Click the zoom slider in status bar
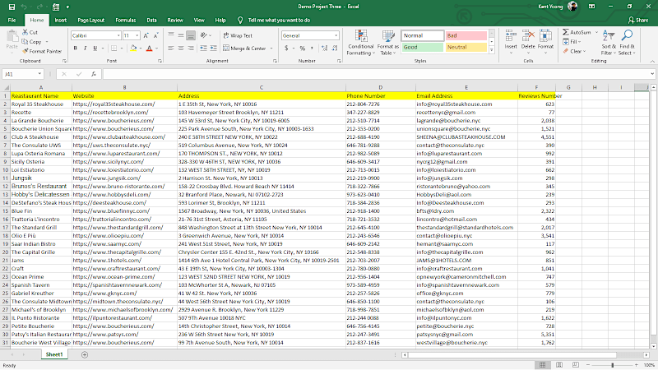 [612, 365]
